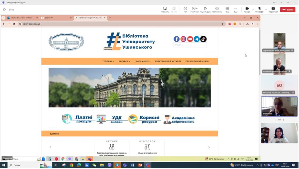Open the browser downloads icon
299x169 pixels.
point(247,24)
